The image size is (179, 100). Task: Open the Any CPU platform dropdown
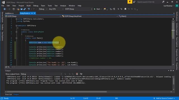coord(56,9)
